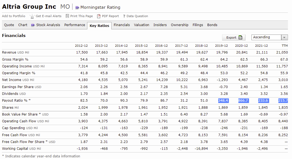Click the Data Question mark icon
Viewport: 292px width, 159px height.
point(124,16)
